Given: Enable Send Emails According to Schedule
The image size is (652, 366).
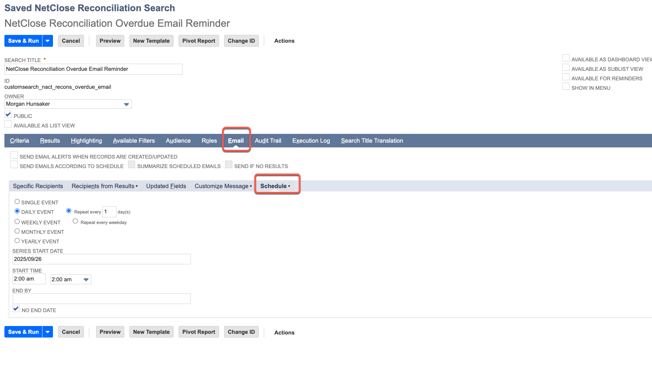Looking at the screenshot, I should click(14, 165).
